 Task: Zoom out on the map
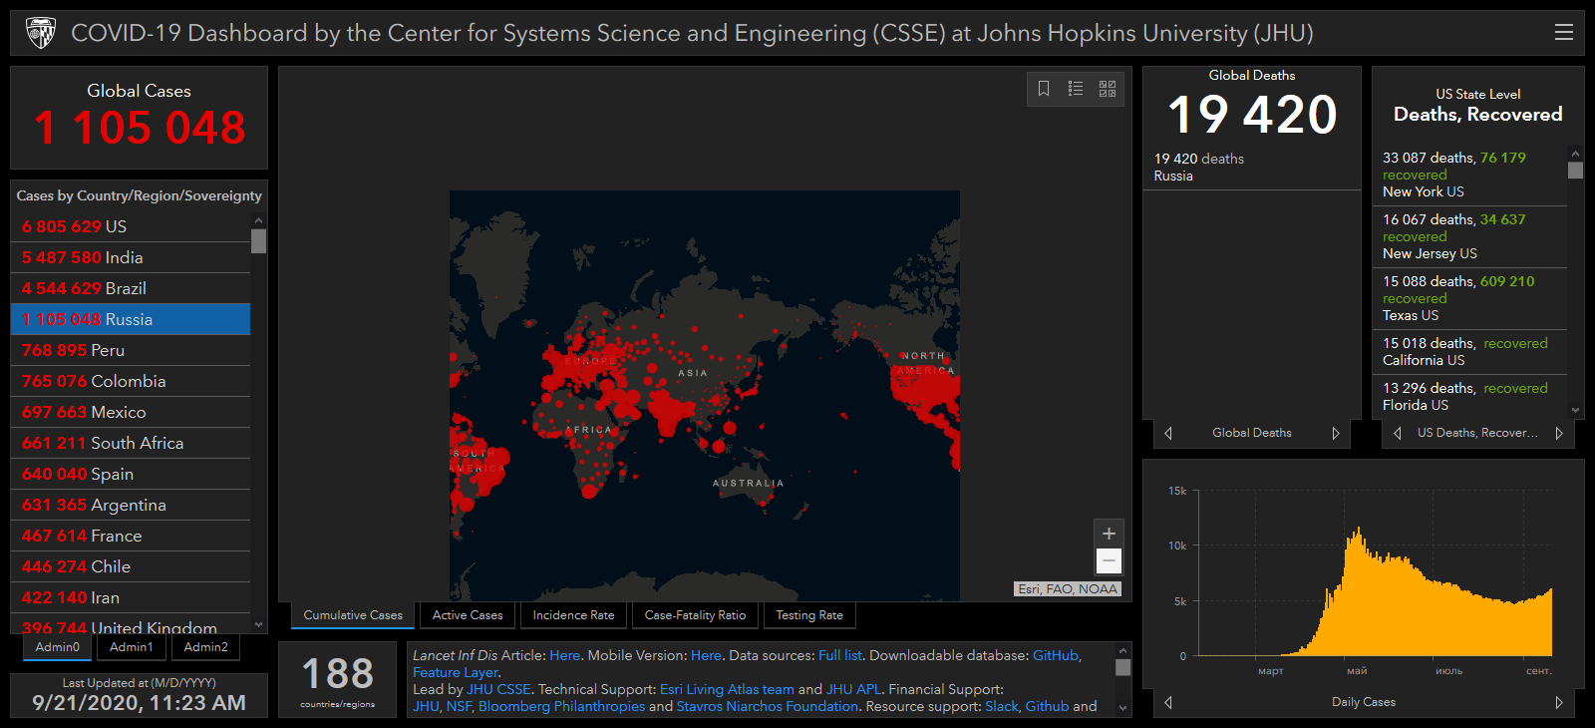click(x=1109, y=561)
